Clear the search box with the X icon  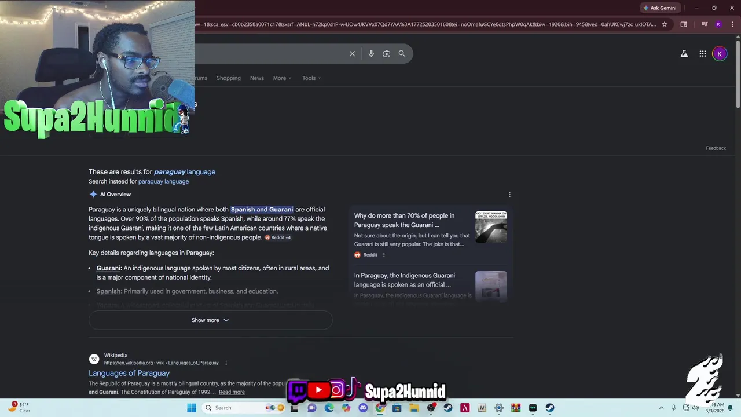click(x=352, y=54)
